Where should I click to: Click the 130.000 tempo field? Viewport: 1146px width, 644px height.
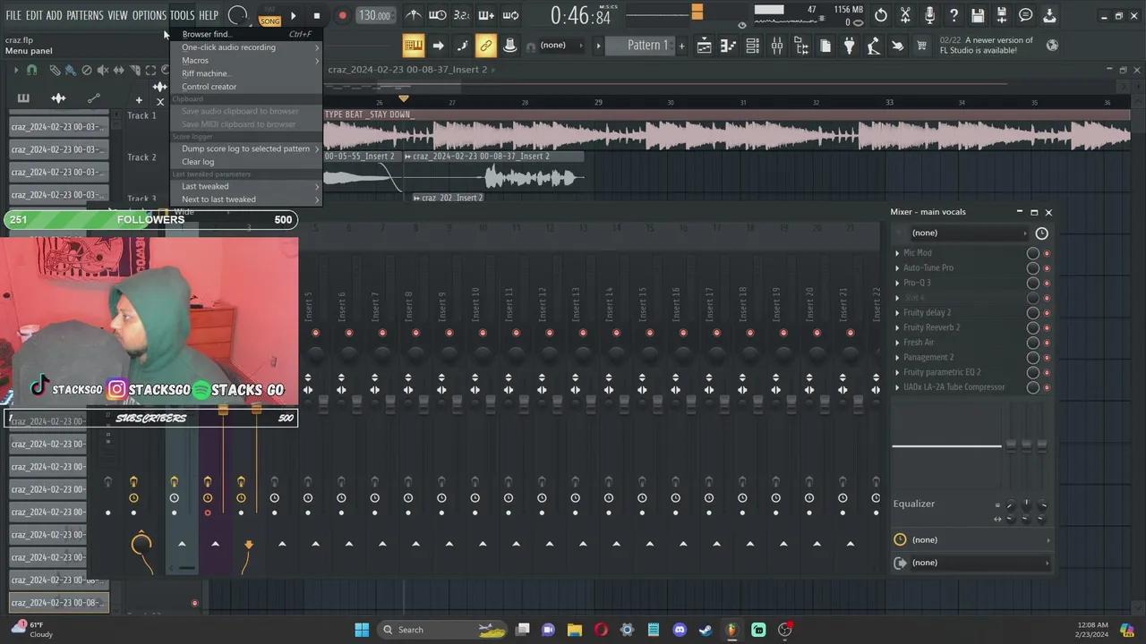point(374,15)
